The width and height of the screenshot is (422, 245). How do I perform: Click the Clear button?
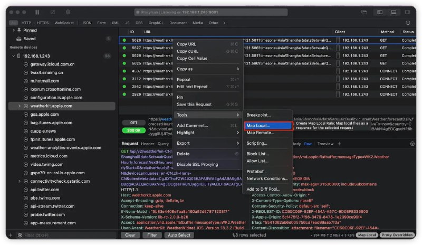click(x=130, y=235)
